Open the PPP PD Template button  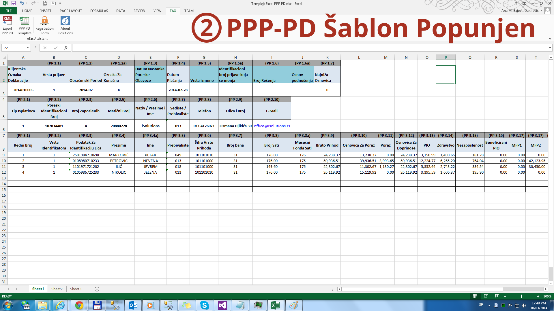[24, 21]
